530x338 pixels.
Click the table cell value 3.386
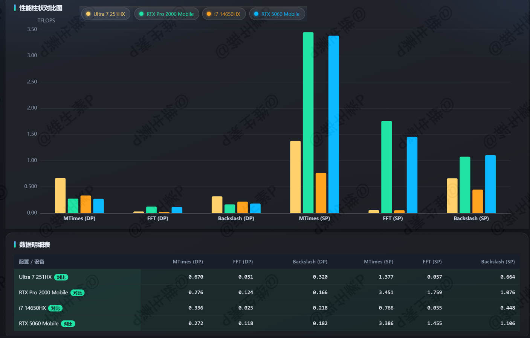tap(386, 323)
